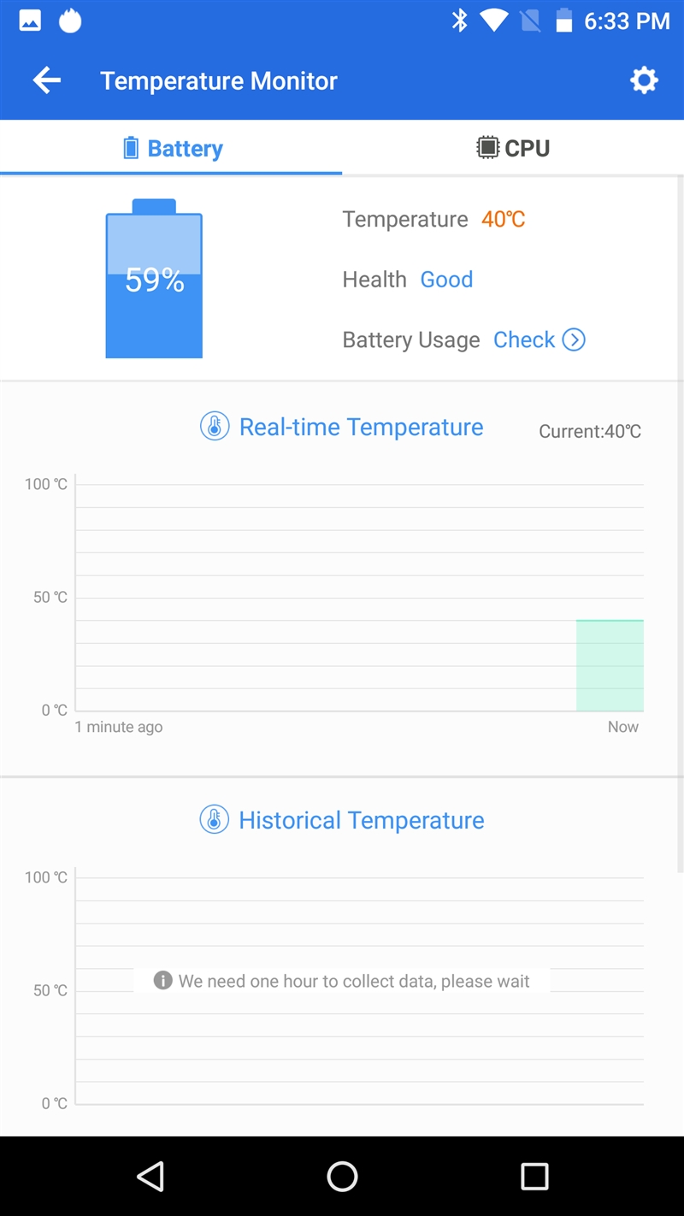This screenshot has width=684, height=1216.
Task: Tap the Bluetooth status bar icon
Action: [460, 21]
